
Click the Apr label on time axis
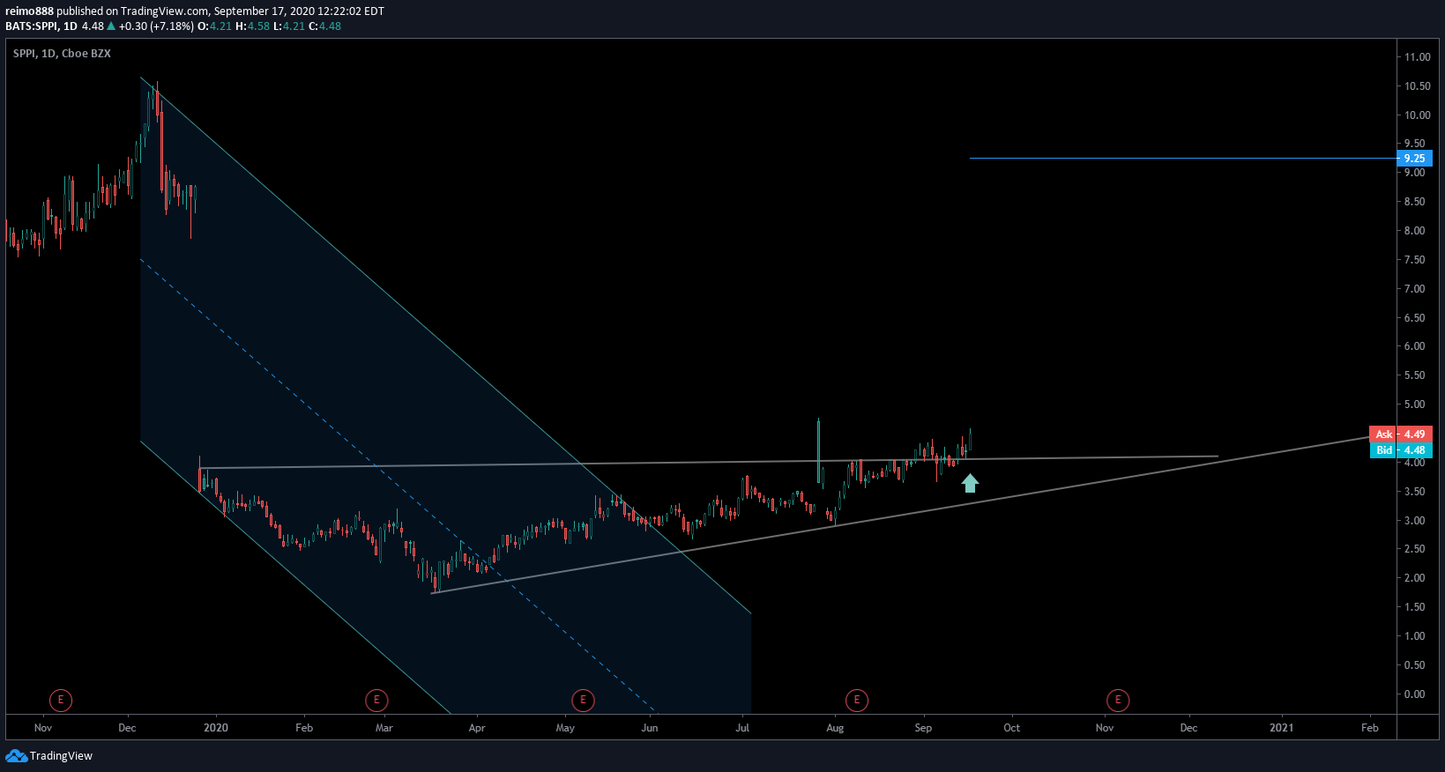click(477, 728)
